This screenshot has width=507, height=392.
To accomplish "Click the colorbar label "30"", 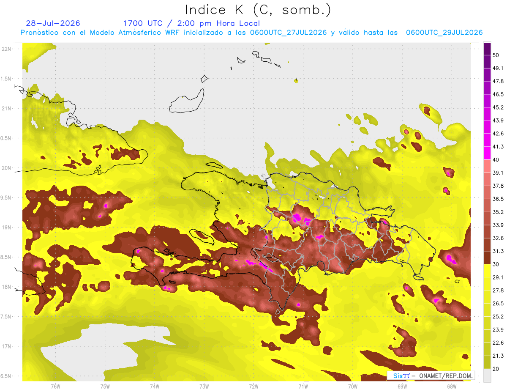I will pos(496,264).
